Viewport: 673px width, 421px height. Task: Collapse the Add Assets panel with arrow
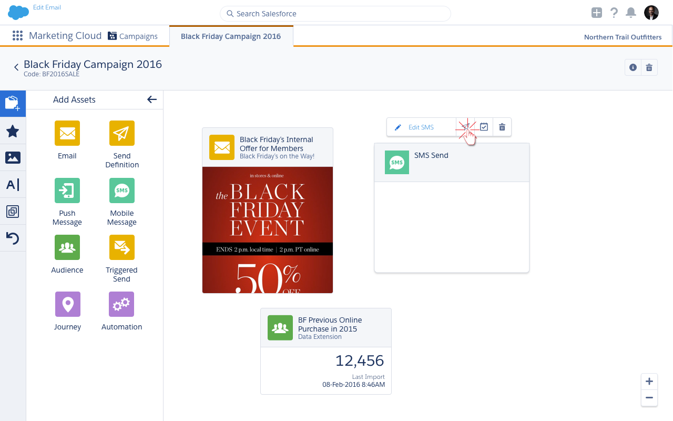pyautogui.click(x=152, y=99)
